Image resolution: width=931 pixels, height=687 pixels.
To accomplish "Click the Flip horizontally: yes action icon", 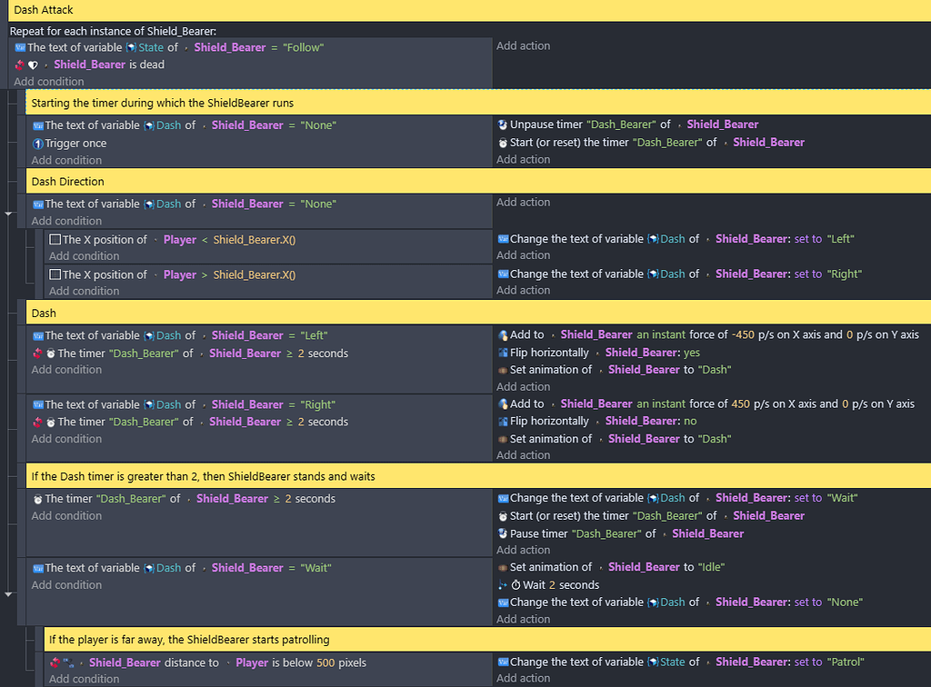I will click(503, 353).
